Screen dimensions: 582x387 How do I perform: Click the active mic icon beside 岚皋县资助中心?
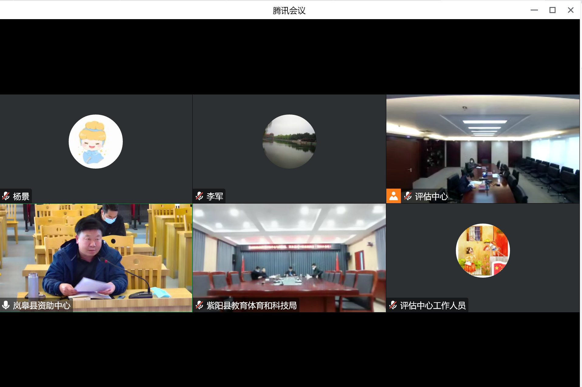6,305
